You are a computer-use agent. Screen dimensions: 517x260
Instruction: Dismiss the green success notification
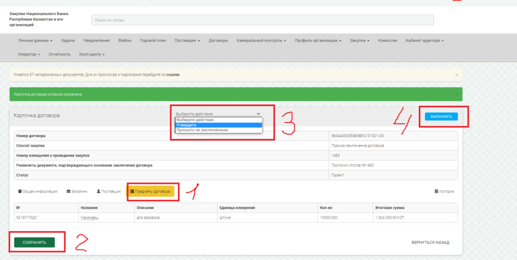click(x=457, y=94)
